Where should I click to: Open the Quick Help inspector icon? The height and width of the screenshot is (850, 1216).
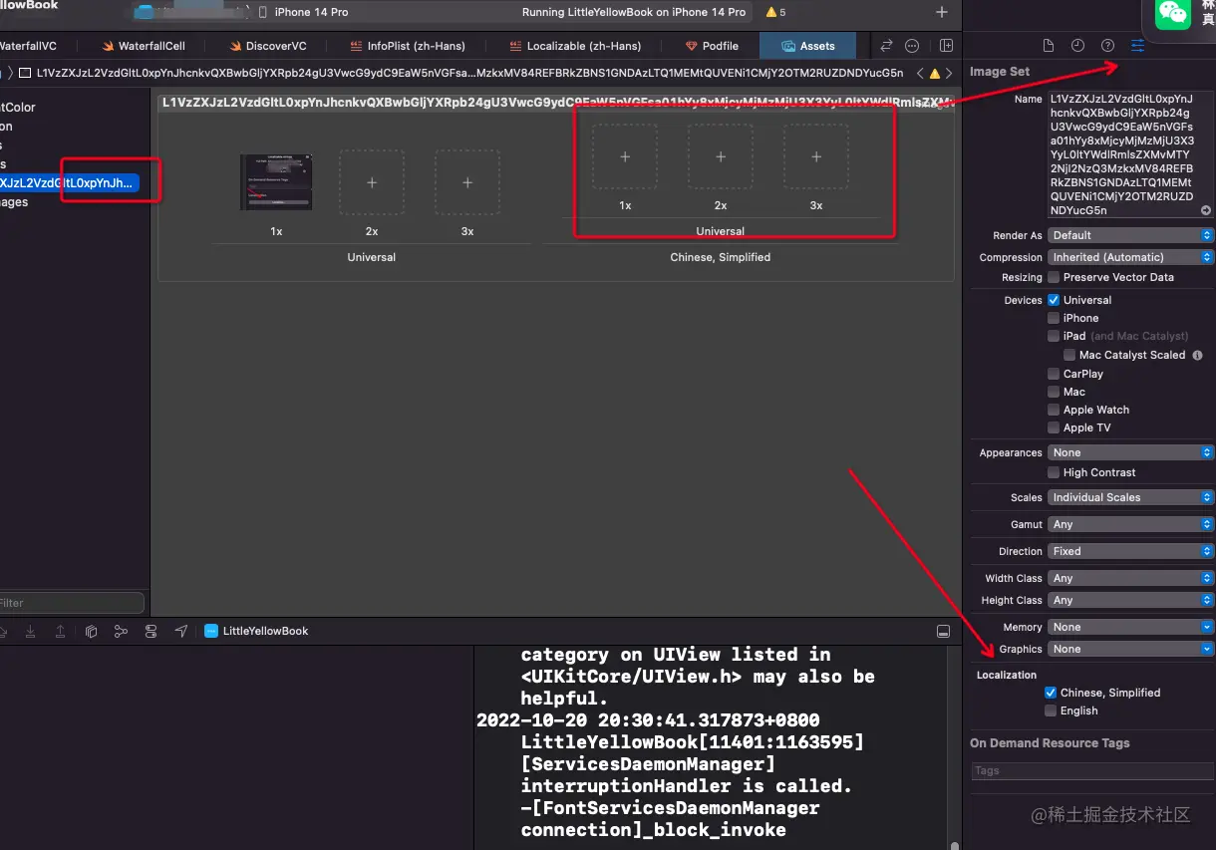(1107, 46)
